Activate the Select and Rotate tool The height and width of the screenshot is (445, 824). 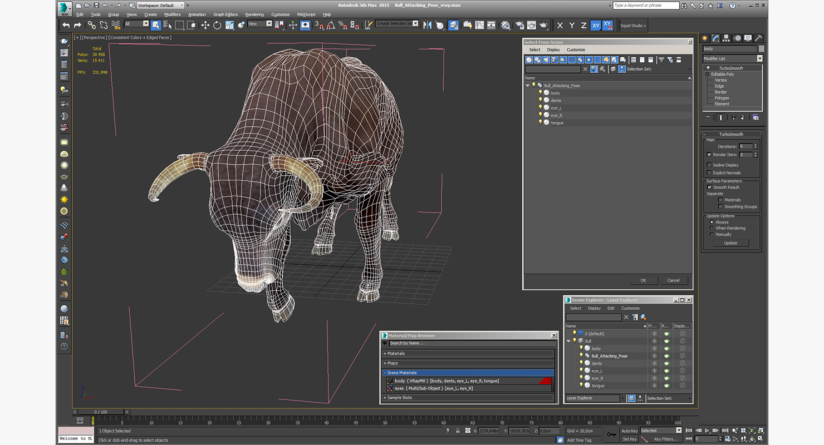click(x=217, y=25)
